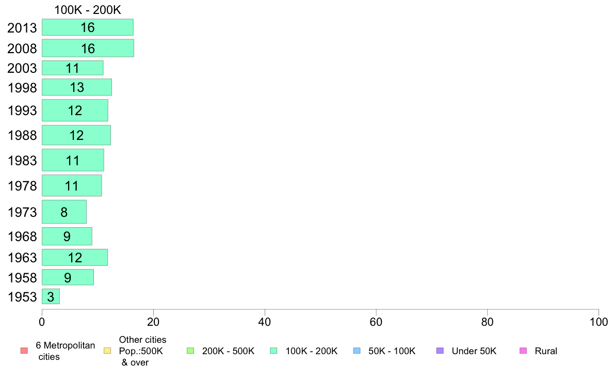Select the 2013 bar showing 16

point(88,27)
